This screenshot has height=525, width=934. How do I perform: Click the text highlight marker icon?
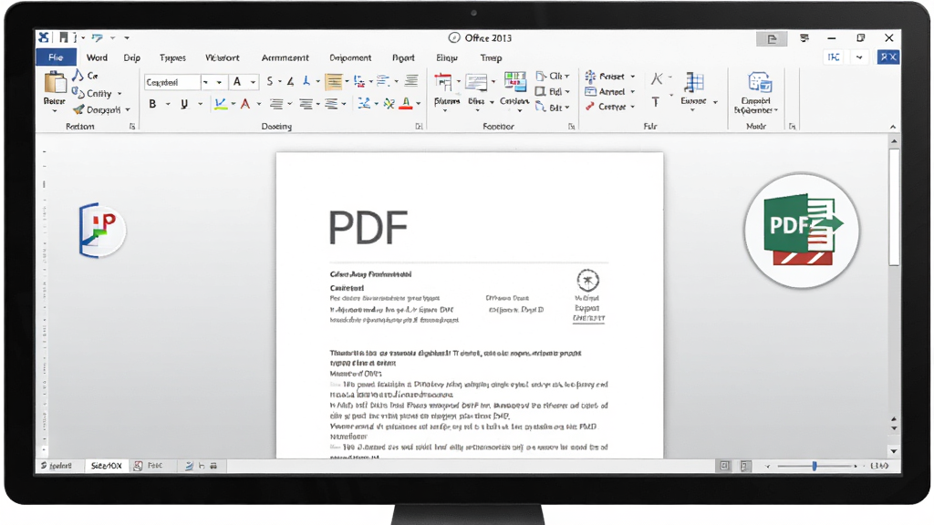click(x=221, y=104)
